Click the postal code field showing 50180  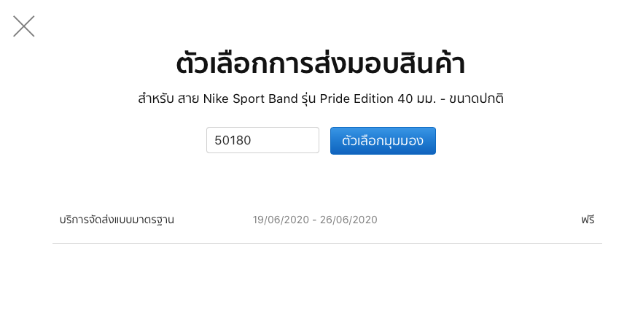[x=262, y=141]
